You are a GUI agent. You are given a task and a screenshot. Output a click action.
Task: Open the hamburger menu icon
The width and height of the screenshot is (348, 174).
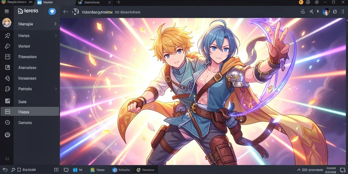tap(7, 12)
